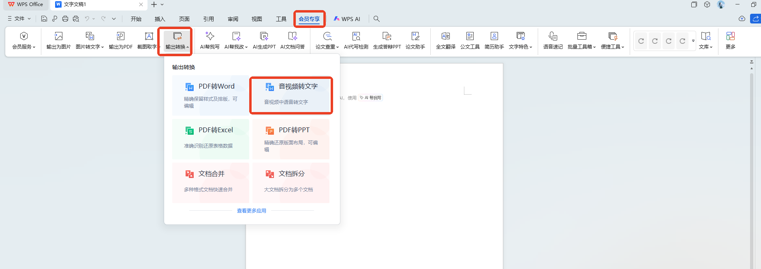Launch AI帮我写 writing assistant
This screenshot has height=269, width=761.
click(209, 41)
